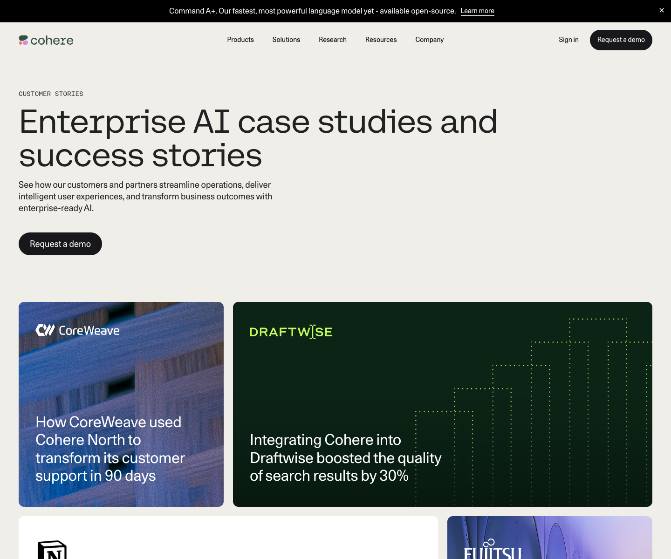Click the Cohere logo in the header
Image resolution: width=671 pixels, height=559 pixels.
pos(46,40)
